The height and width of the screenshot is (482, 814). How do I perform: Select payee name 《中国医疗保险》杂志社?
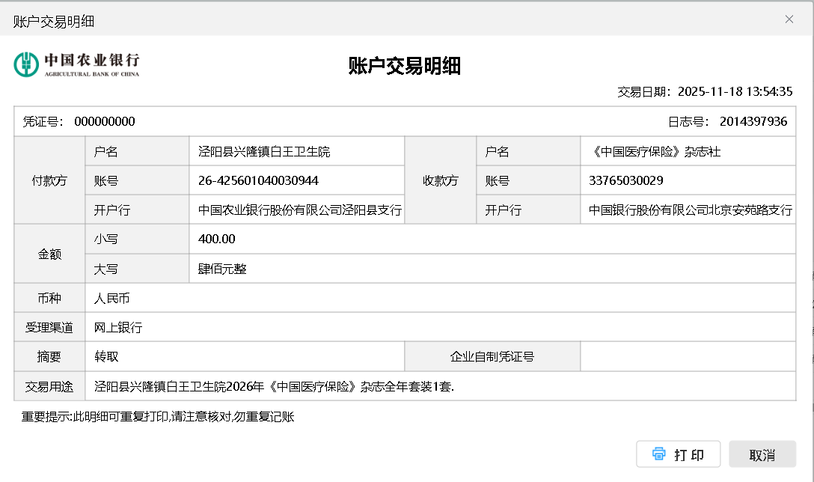(655, 152)
